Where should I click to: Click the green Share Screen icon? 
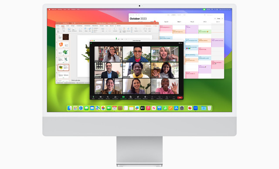click(x=123, y=97)
